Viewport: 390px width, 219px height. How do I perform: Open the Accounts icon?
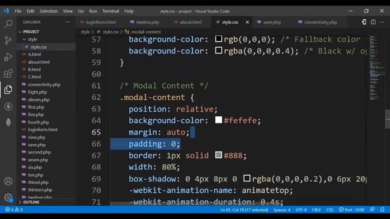(8, 181)
